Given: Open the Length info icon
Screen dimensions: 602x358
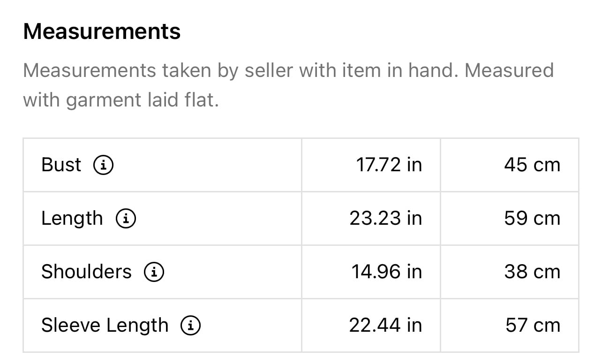Looking at the screenshot, I should (x=126, y=218).
